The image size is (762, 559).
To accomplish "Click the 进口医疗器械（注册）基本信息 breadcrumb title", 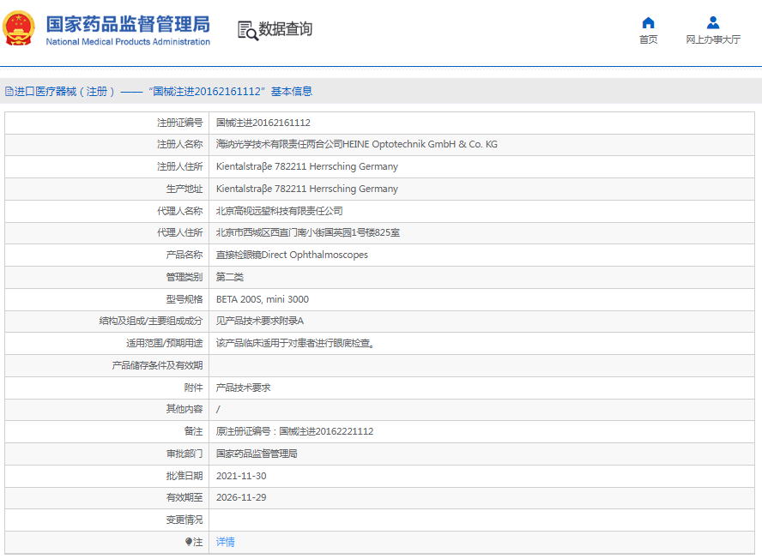I will coord(163,91).
